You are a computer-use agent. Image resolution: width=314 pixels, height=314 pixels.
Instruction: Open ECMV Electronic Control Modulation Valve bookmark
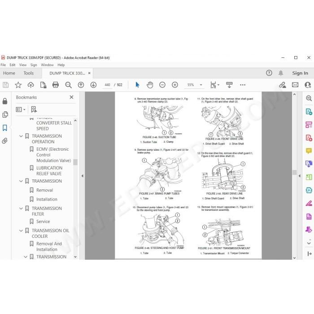pos(53,155)
